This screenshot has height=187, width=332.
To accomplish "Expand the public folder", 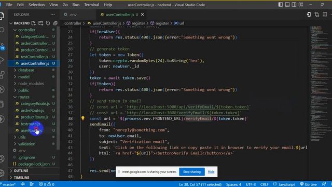I will [x=23, y=90].
